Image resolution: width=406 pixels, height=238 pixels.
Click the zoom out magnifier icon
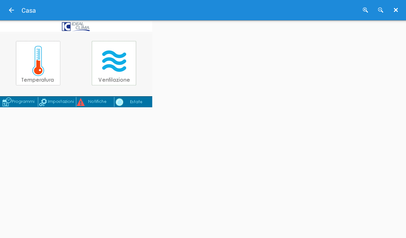point(381,10)
